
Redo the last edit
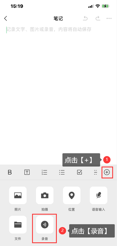click(x=98, y=18)
